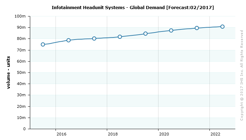Click the 2020 x-axis label
246x140 pixels.
[x=164, y=134]
